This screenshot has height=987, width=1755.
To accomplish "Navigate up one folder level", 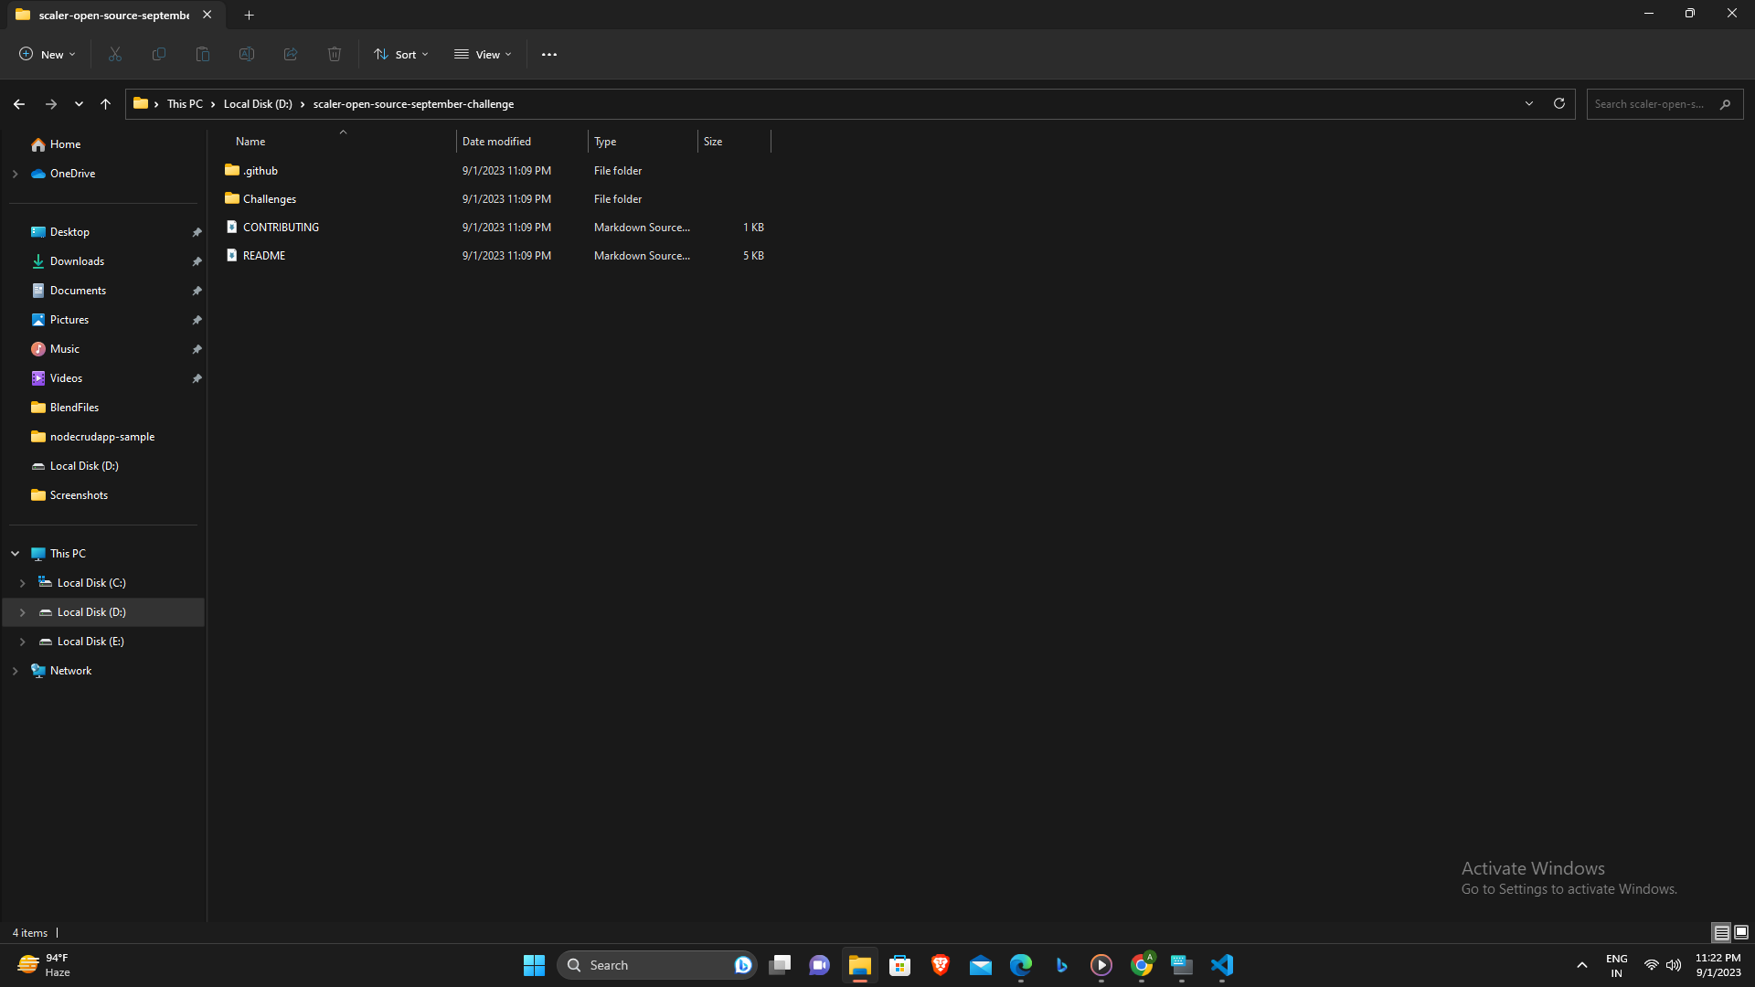I will coord(104,103).
